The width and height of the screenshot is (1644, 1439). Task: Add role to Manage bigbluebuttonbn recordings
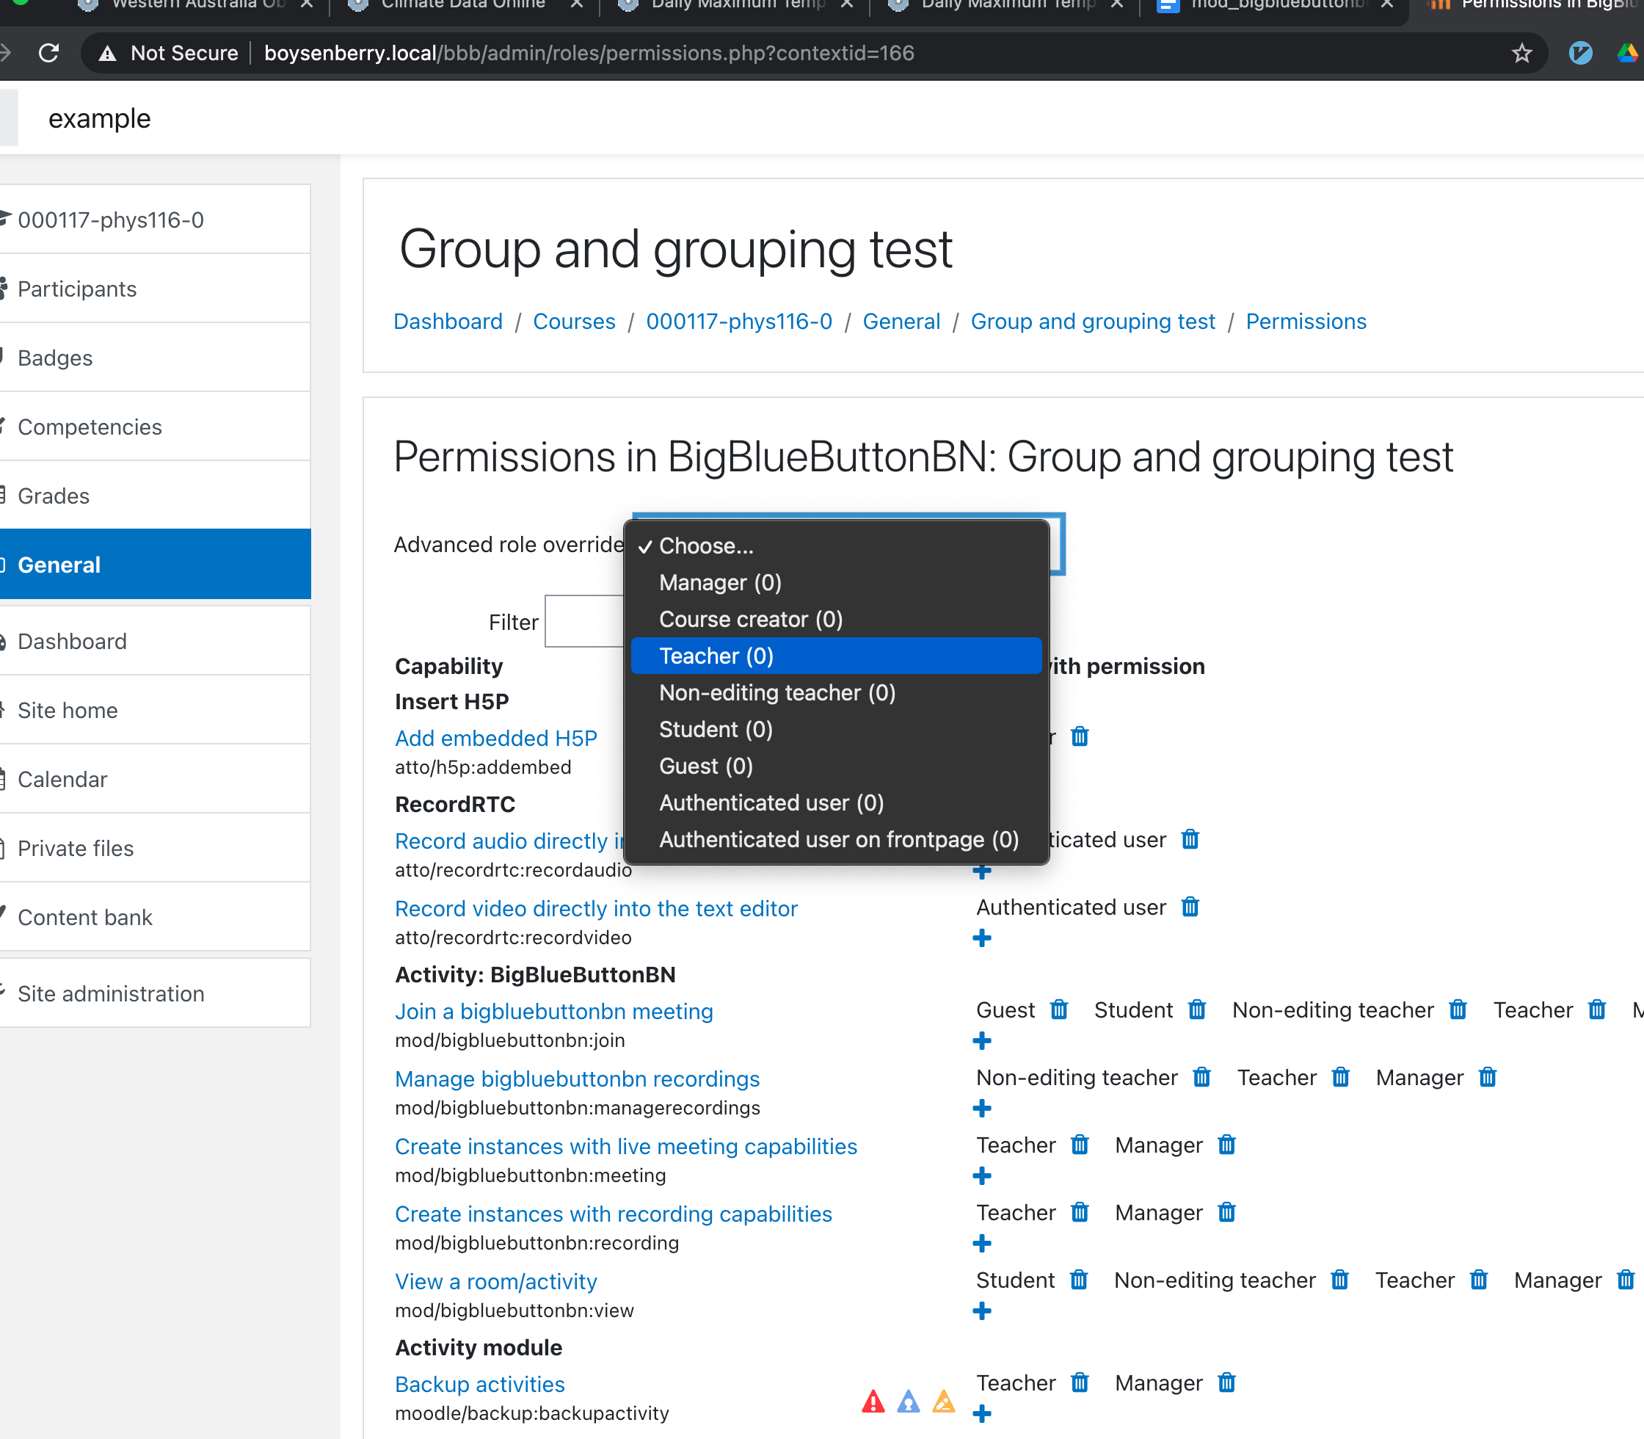coord(982,1108)
